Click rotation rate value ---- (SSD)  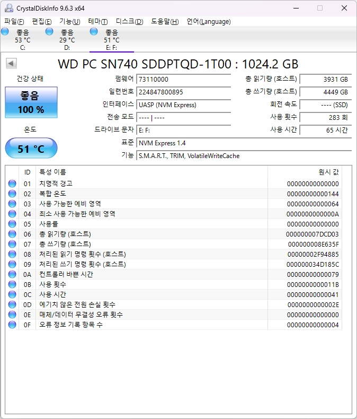click(326, 105)
